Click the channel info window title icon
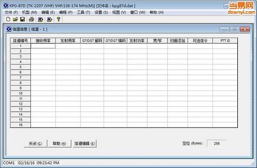The image size is (257, 168). [x=9, y=29]
